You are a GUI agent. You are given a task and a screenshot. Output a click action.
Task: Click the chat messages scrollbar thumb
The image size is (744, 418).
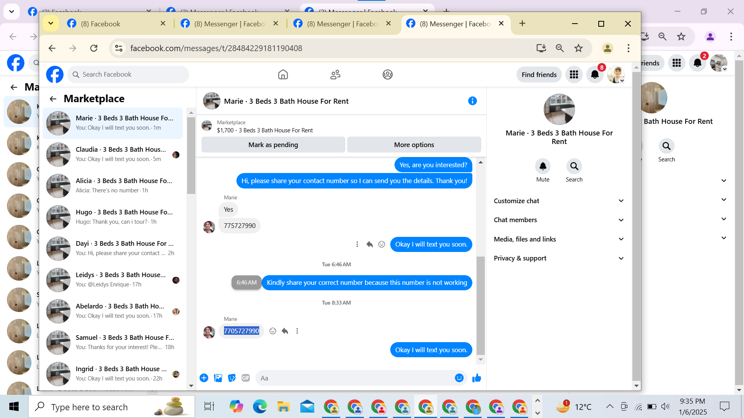click(480, 306)
